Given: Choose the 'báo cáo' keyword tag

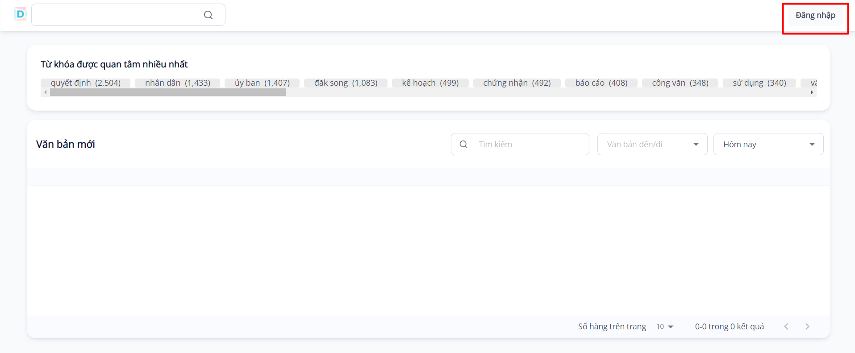Looking at the screenshot, I should (601, 83).
